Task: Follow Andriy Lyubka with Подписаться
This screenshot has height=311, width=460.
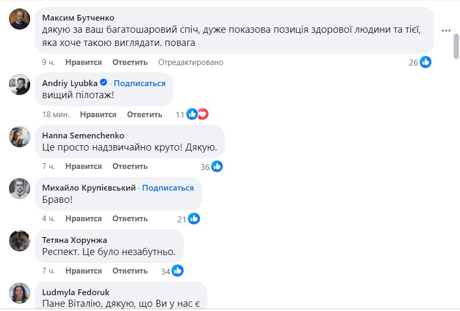Action: (x=140, y=83)
